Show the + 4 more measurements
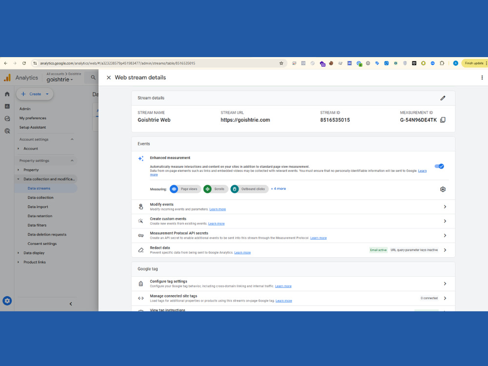The width and height of the screenshot is (488, 366). (x=278, y=188)
